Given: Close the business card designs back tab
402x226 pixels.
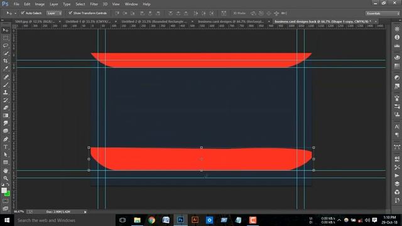Looking at the screenshot, I should (376, 21).
